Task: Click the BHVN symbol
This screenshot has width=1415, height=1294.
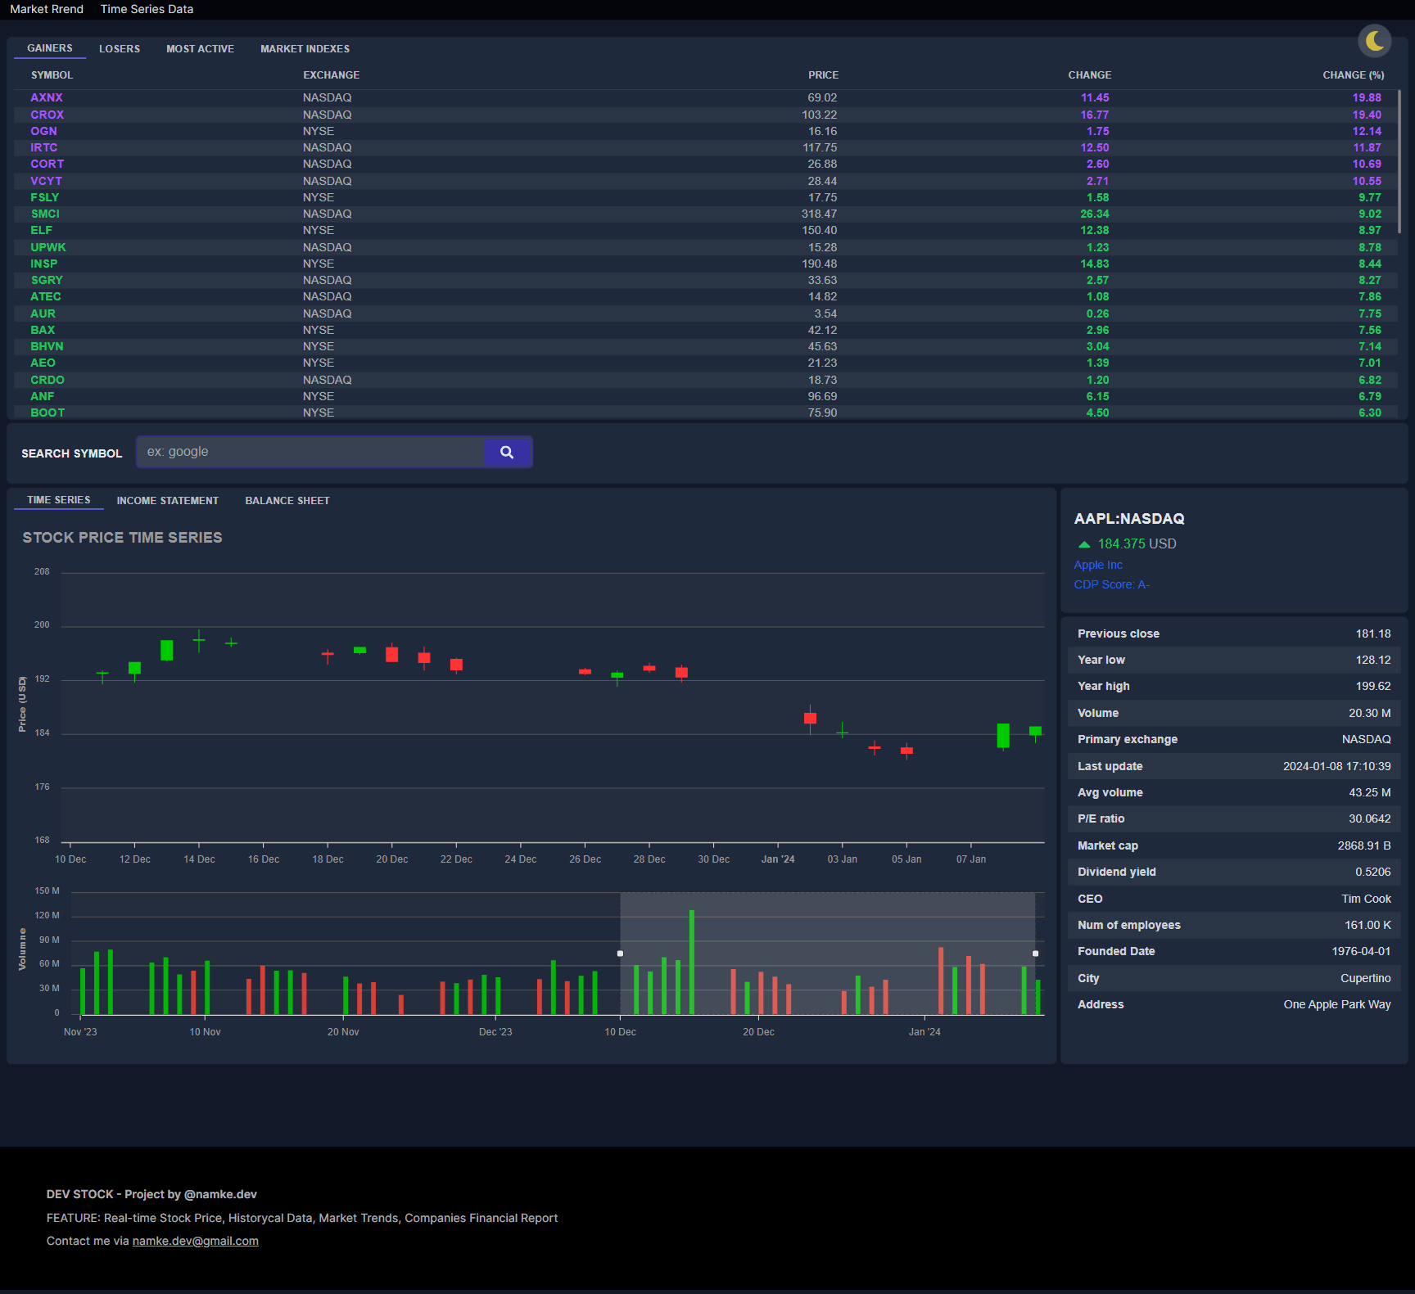Action: [47, 346]
